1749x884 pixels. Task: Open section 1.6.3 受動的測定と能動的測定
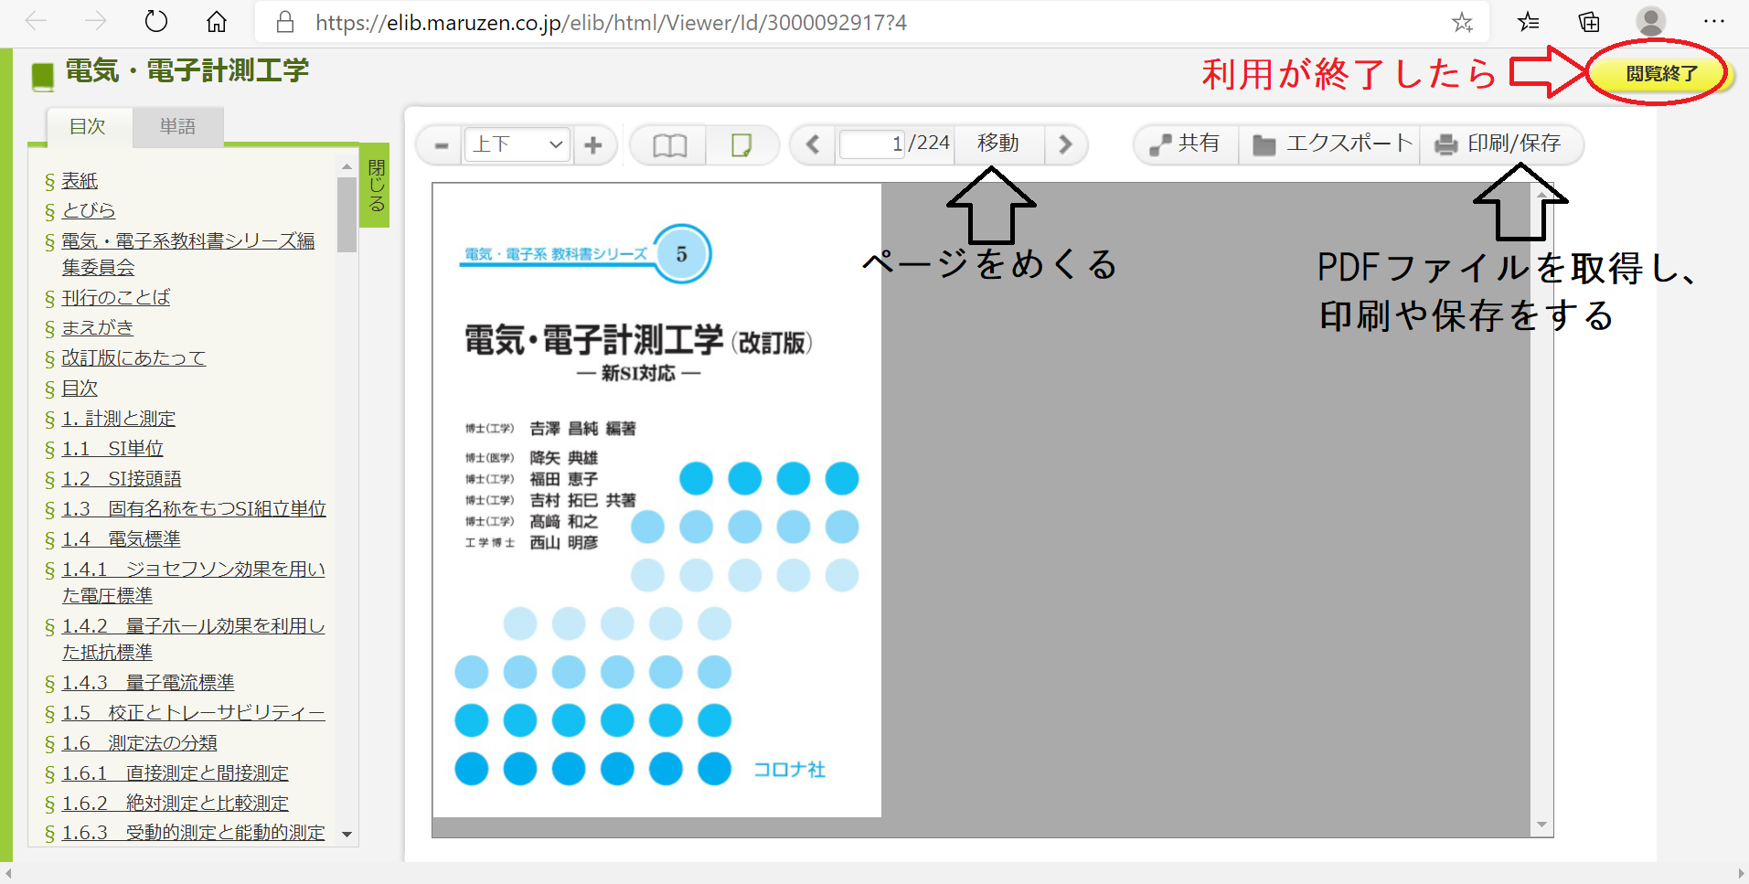click(193, 832)
